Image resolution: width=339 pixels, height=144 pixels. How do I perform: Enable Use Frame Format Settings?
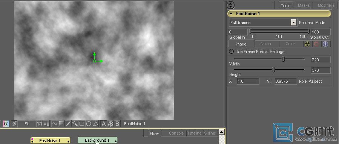(x=231, y=52)
